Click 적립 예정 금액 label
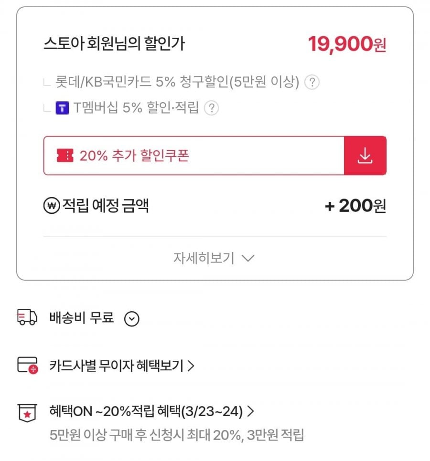This screenshot has height=461, width=430. pyautogui.click(x=106, y=206)
